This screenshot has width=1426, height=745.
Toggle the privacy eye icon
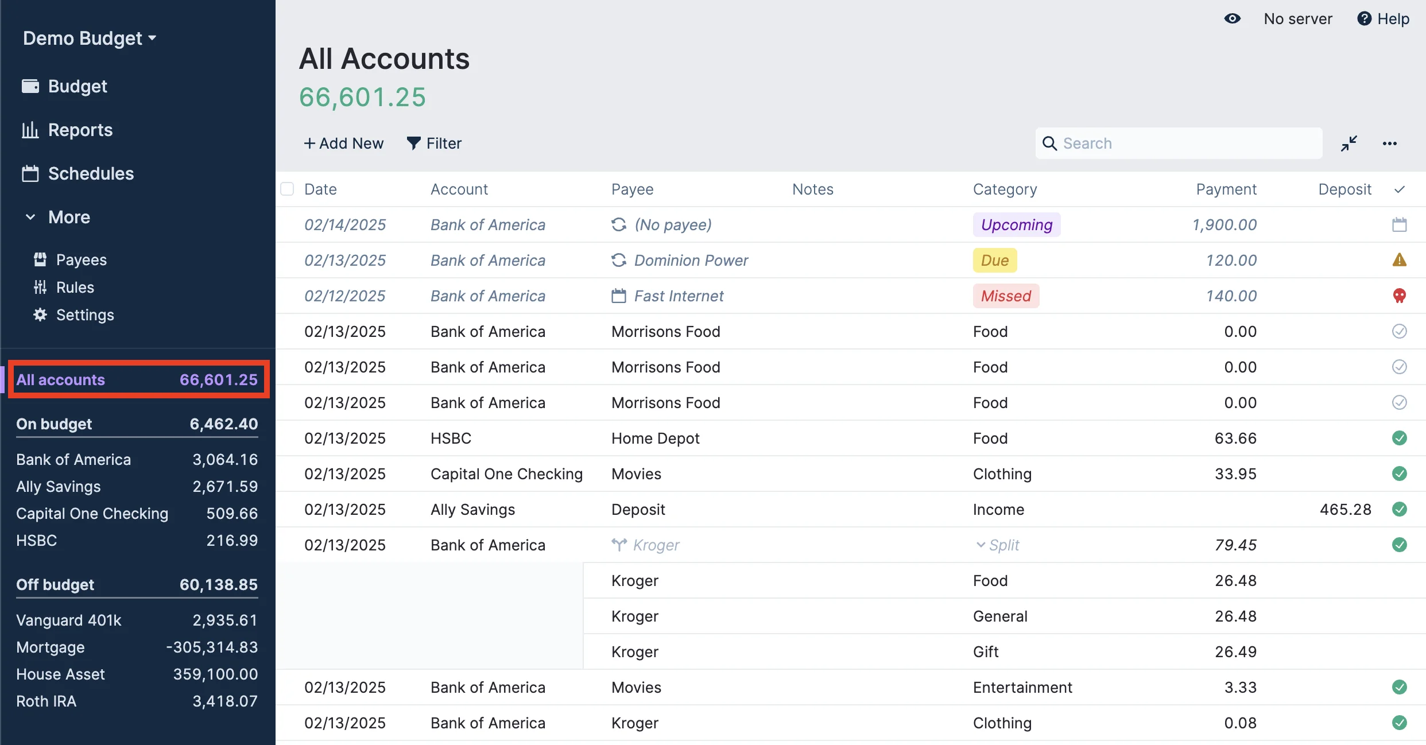[1232, 19]
